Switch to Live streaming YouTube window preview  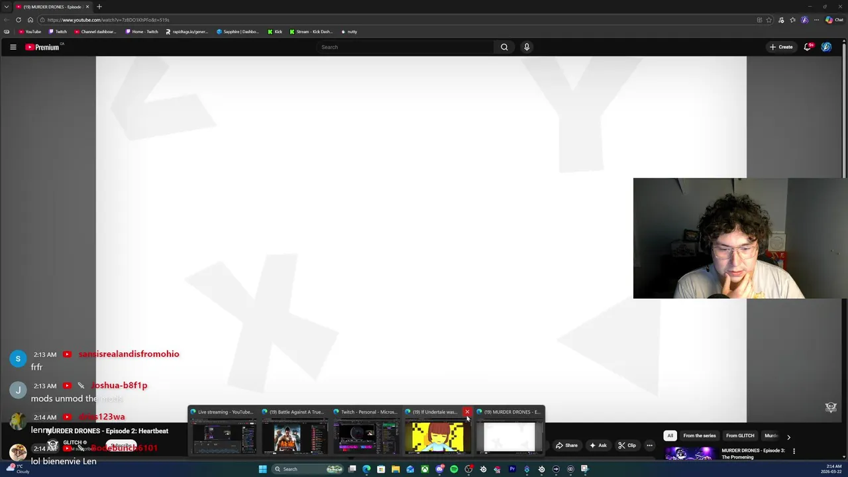(x=223, y=437)
